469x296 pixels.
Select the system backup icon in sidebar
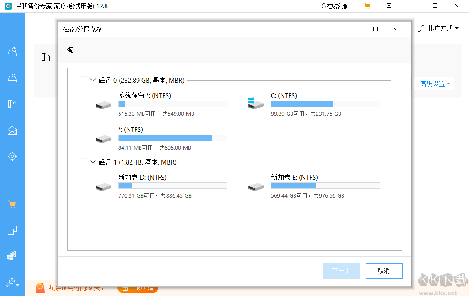(x=12, y=52)
